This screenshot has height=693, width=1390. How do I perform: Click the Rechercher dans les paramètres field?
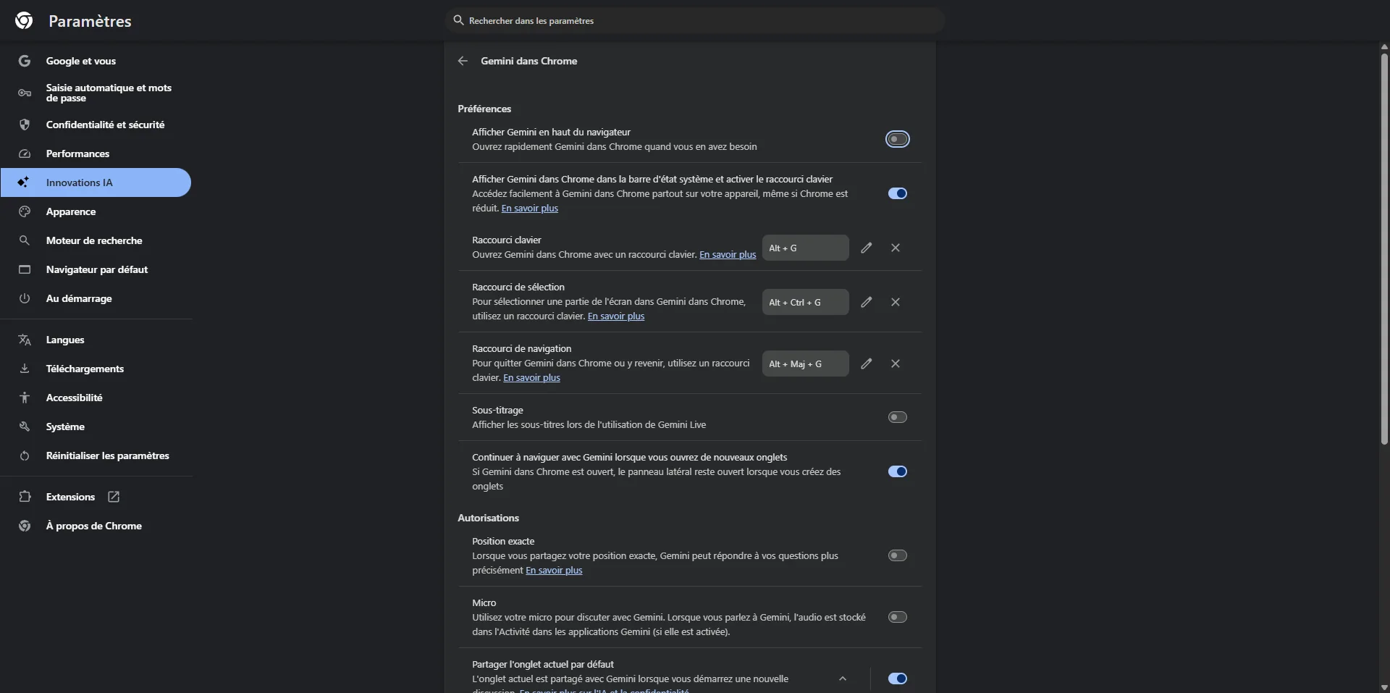[695, 20]
